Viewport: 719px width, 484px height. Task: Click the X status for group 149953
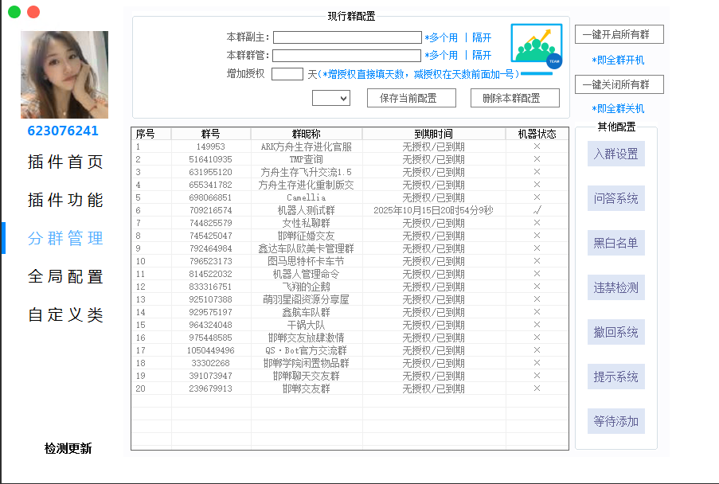click(x=537, y=146)
